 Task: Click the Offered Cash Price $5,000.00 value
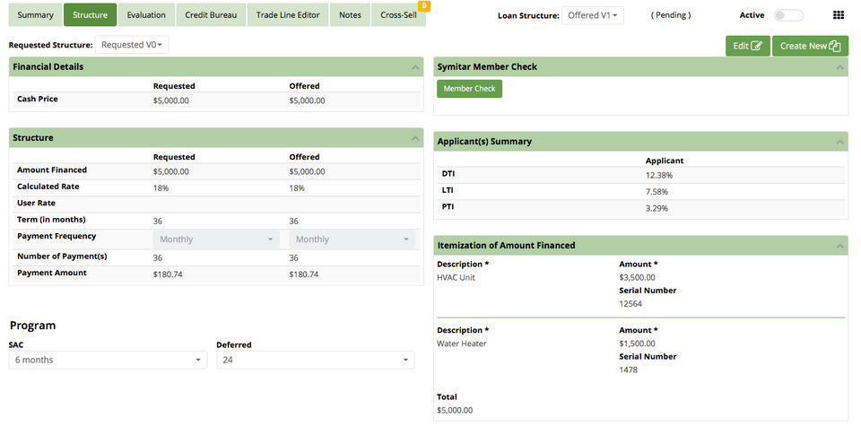click(x=307, y=101)
